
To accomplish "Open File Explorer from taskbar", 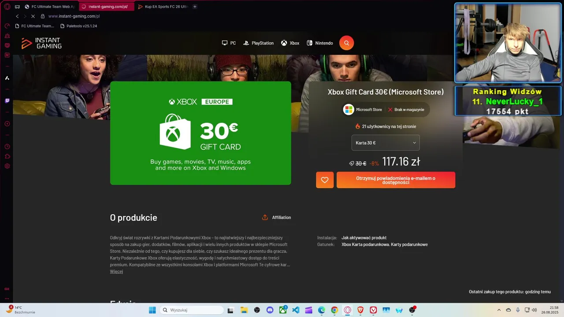I will click(244, 310).
